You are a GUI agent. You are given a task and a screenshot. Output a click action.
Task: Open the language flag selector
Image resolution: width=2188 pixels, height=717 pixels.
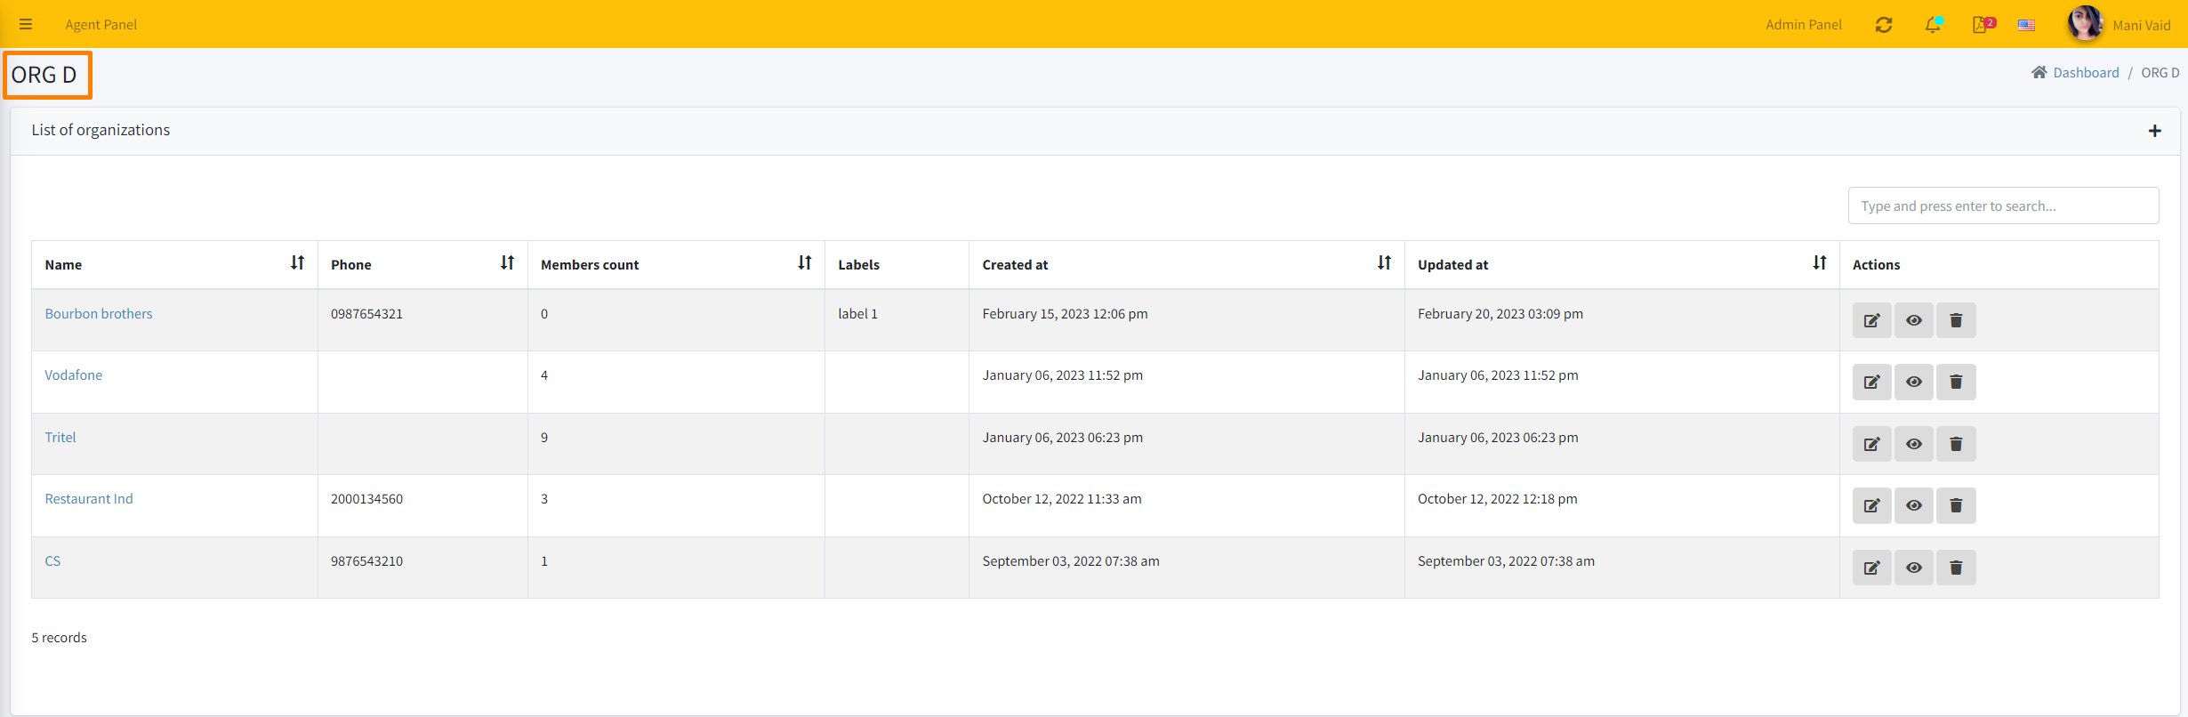pos(2026,25)
